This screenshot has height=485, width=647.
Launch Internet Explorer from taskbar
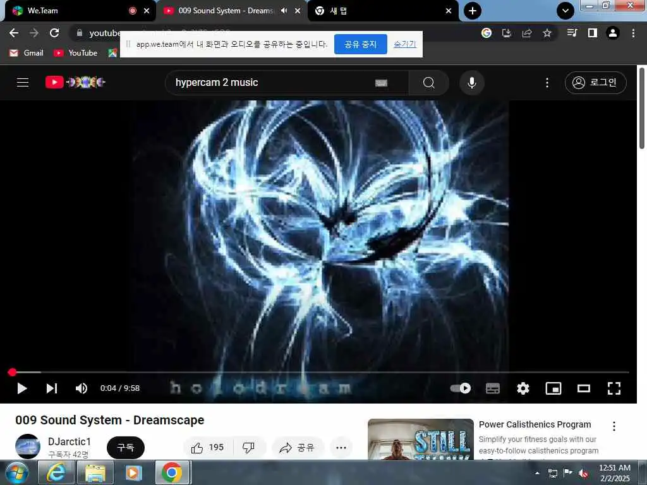pos(56,472)
